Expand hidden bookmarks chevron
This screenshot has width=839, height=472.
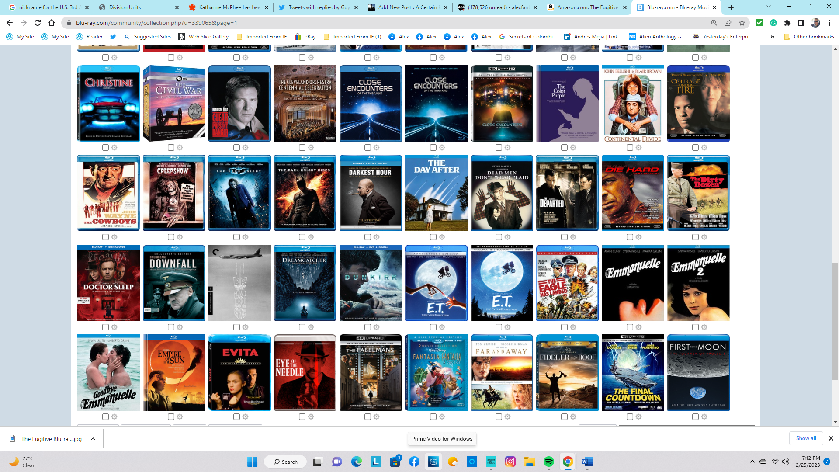coord(773,37)
